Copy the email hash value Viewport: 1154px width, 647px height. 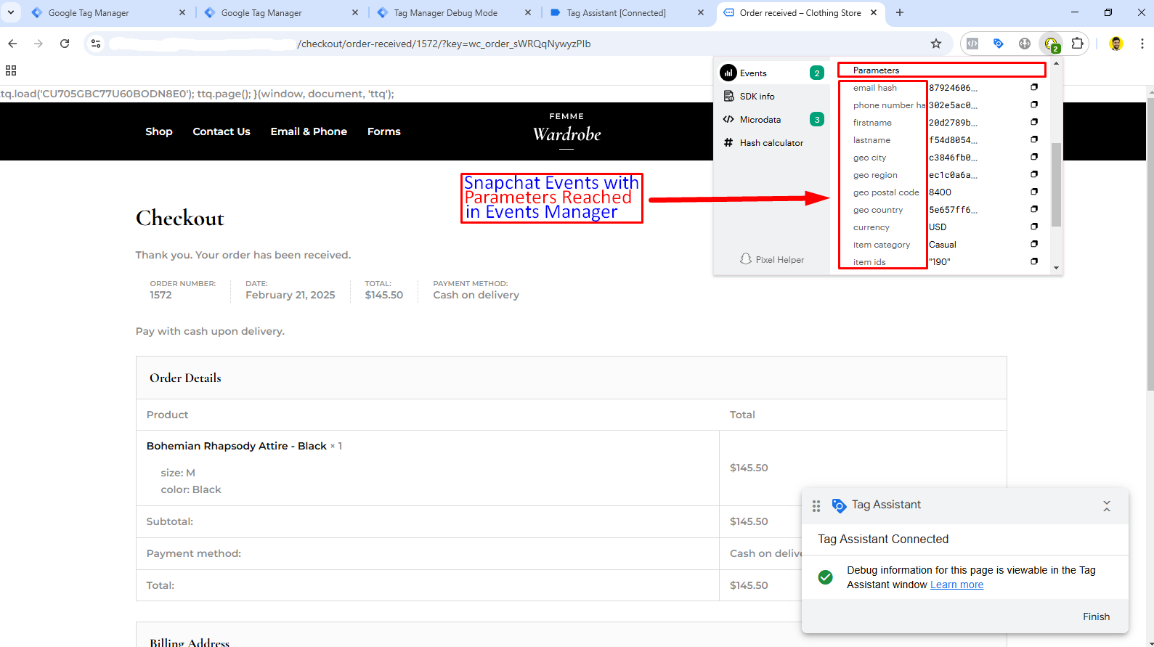click(x=1034, y=87)
